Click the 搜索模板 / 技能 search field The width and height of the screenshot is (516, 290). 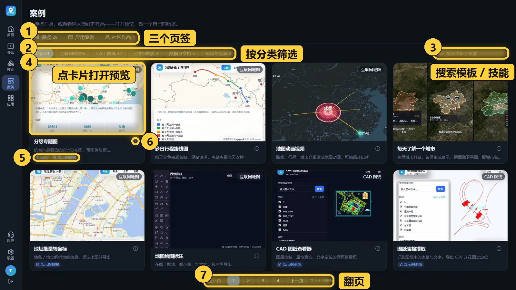[471, 53]
